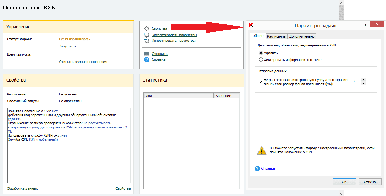
Task: Click the Запустить link
Action: pyautogui.click(x=67, y=46)
